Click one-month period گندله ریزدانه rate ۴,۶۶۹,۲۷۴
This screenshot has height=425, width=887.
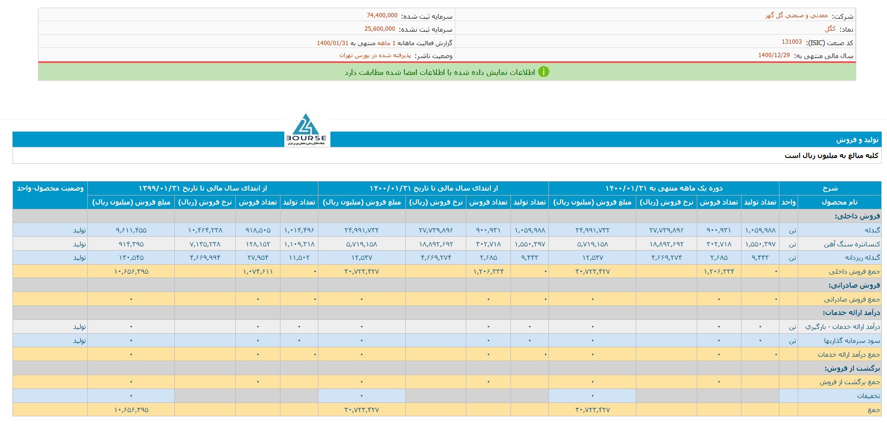666,258
